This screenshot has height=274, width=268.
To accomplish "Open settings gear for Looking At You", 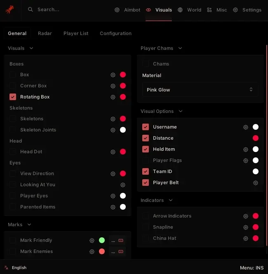I will (x=123, y=185).
